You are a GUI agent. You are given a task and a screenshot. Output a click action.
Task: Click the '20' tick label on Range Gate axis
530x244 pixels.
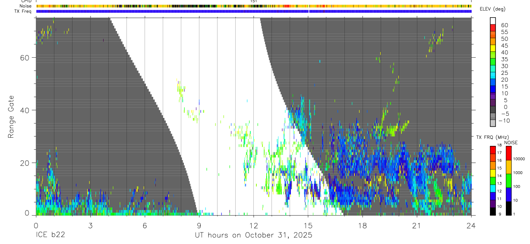[25, 163]
